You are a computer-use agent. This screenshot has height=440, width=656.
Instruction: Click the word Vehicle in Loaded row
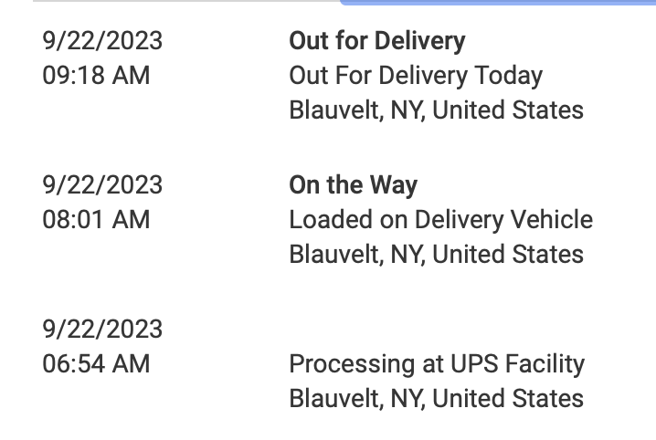pos(552,220)
